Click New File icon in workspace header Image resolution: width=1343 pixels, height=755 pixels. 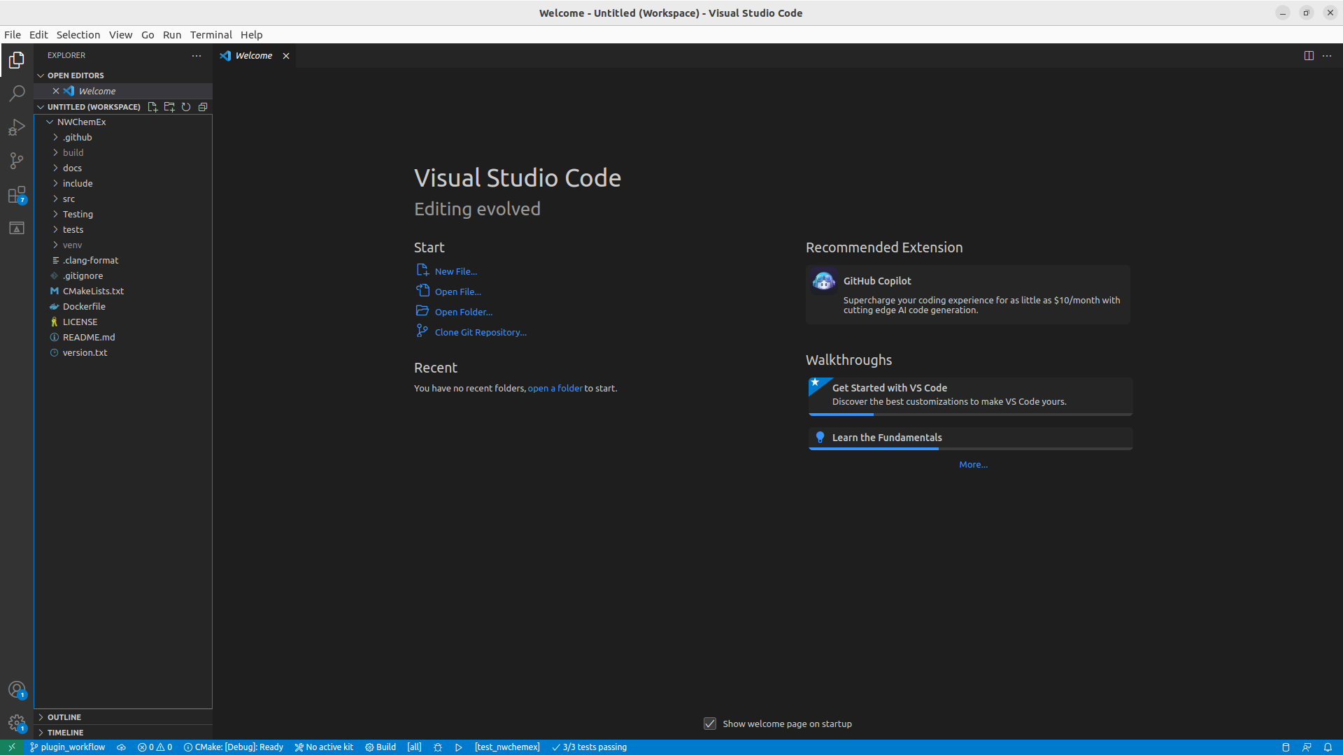152,107
